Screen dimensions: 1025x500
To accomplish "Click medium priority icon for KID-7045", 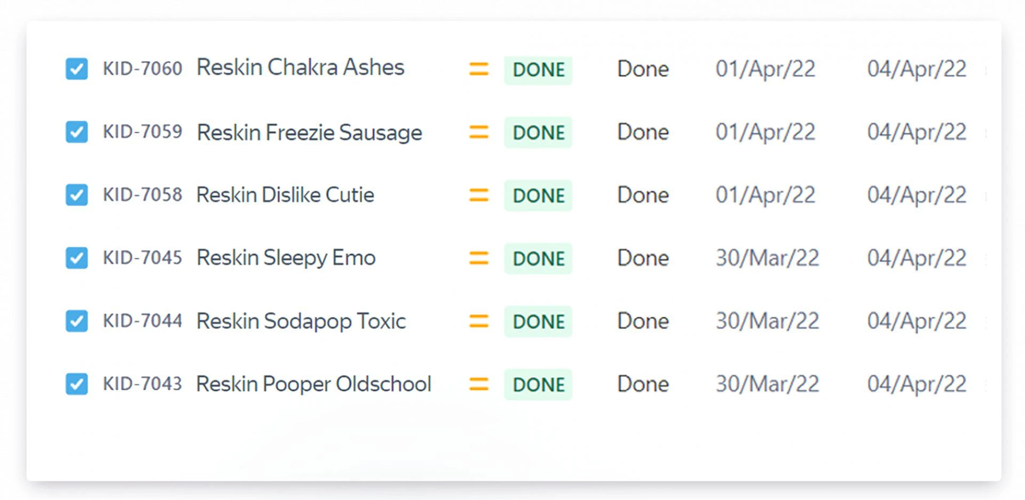I will [x=478, y=258].
